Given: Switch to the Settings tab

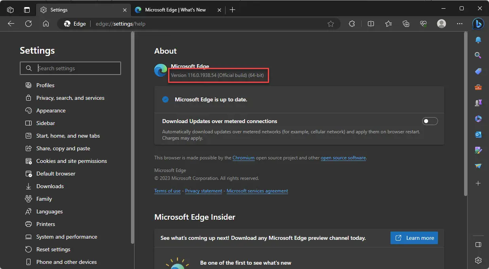Looking at the screenshot, I should point(83,9).
